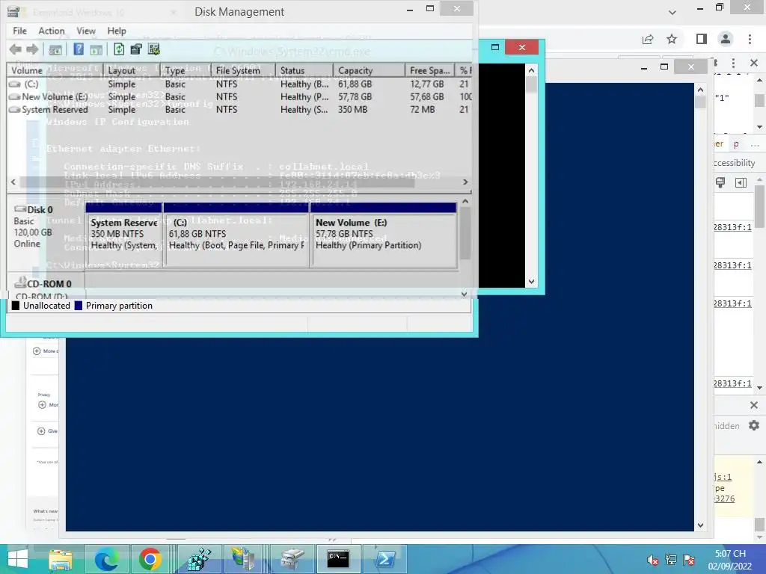Screen dimensions: 766x574
Task: Click the cmd.exe window scroll down arrow
Action: point(531,282)
